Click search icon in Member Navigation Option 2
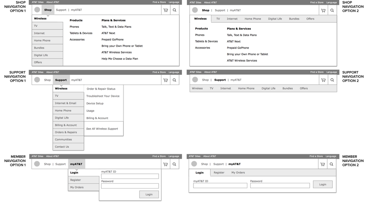Viewport: 368px width, 202px height. 331,164
